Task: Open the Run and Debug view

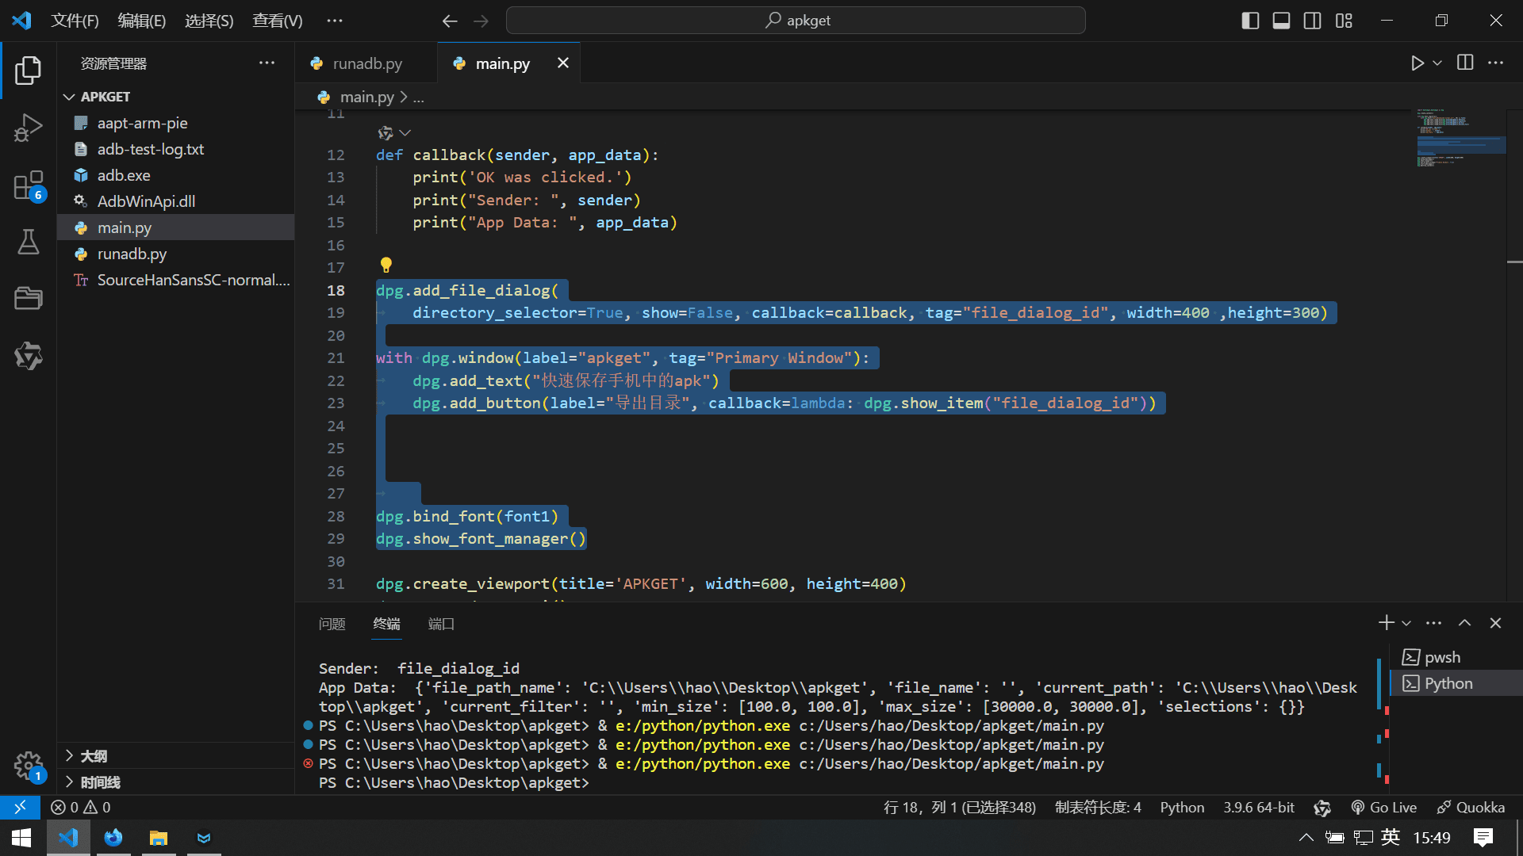Action: coord(28,128)
